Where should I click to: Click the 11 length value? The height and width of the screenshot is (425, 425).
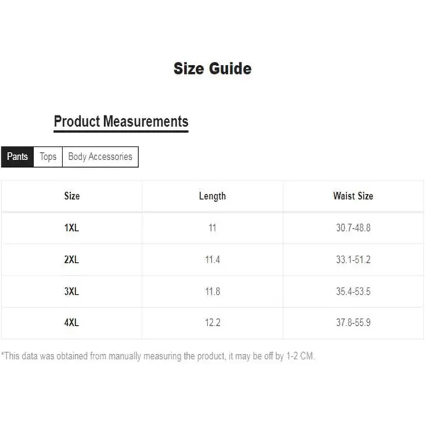click(212, 227)
